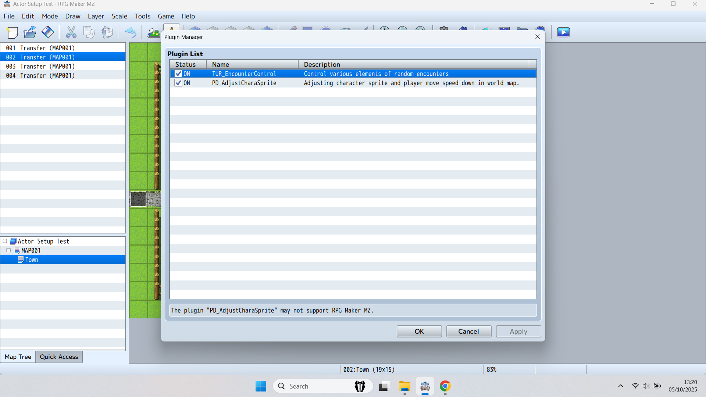Open the Help menu
Screen dimensions: 706x397
(188, 16)
